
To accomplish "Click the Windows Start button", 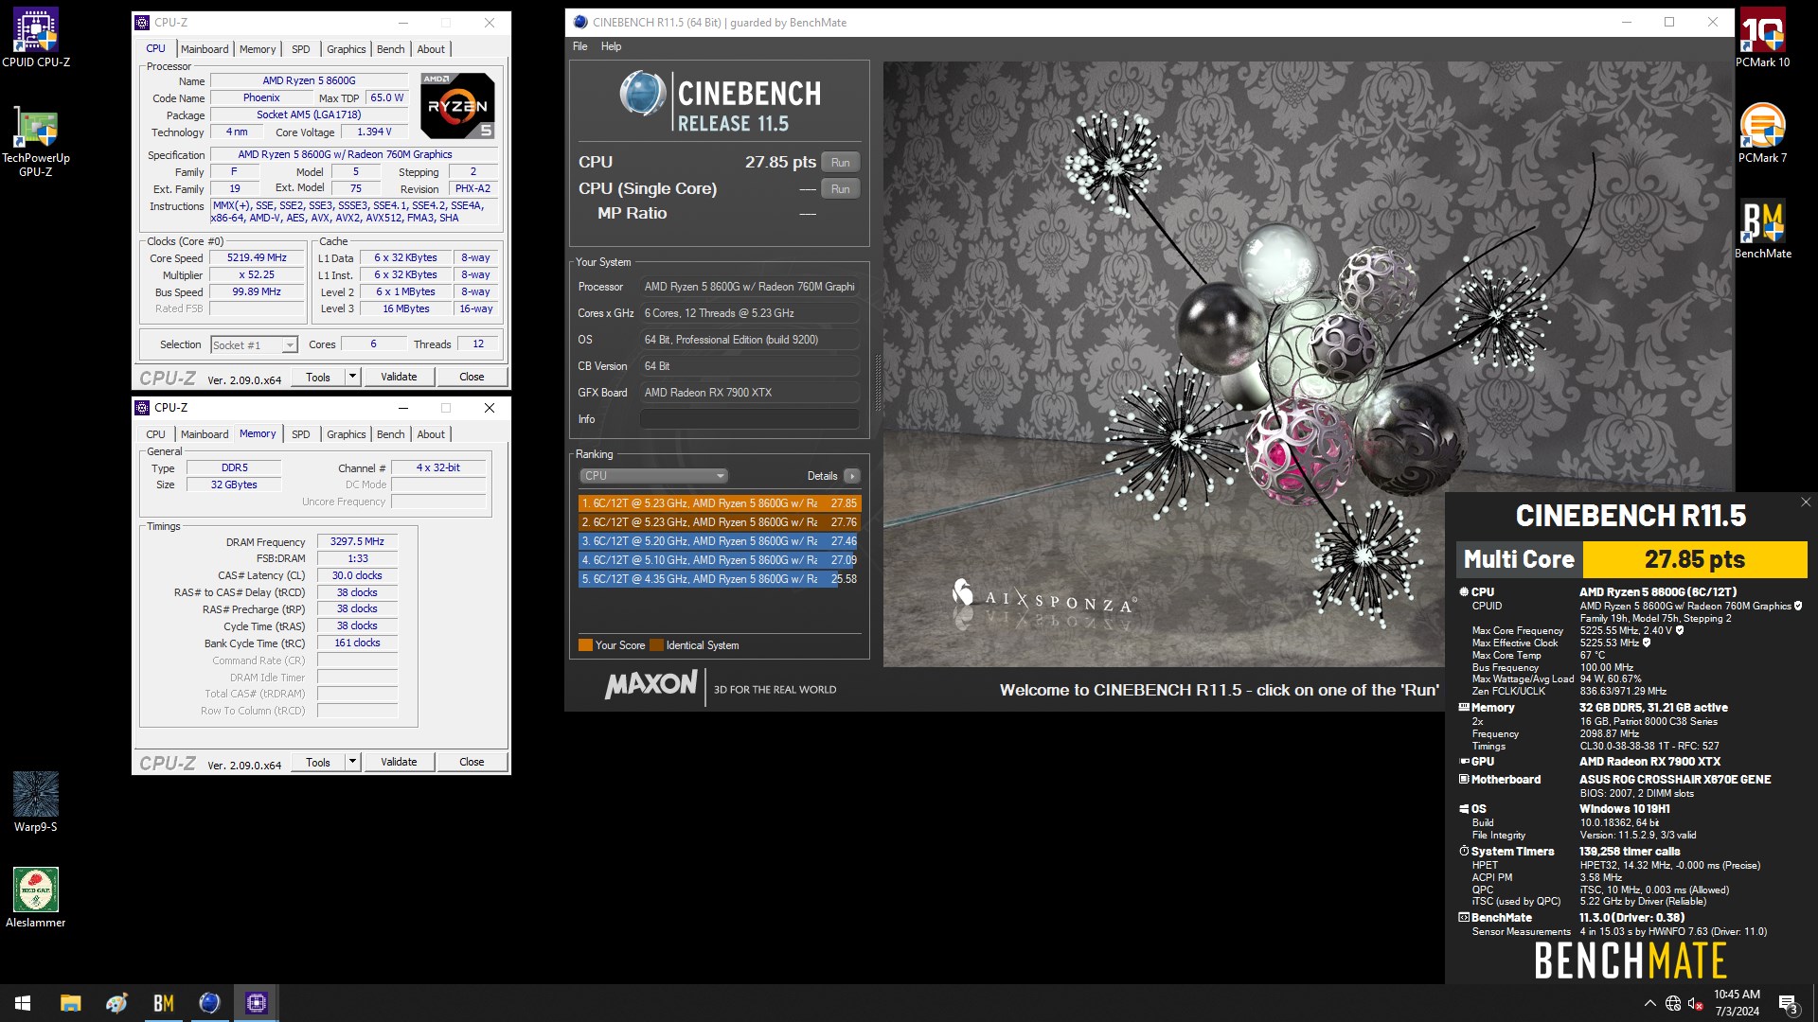I will click(23, 1003).
